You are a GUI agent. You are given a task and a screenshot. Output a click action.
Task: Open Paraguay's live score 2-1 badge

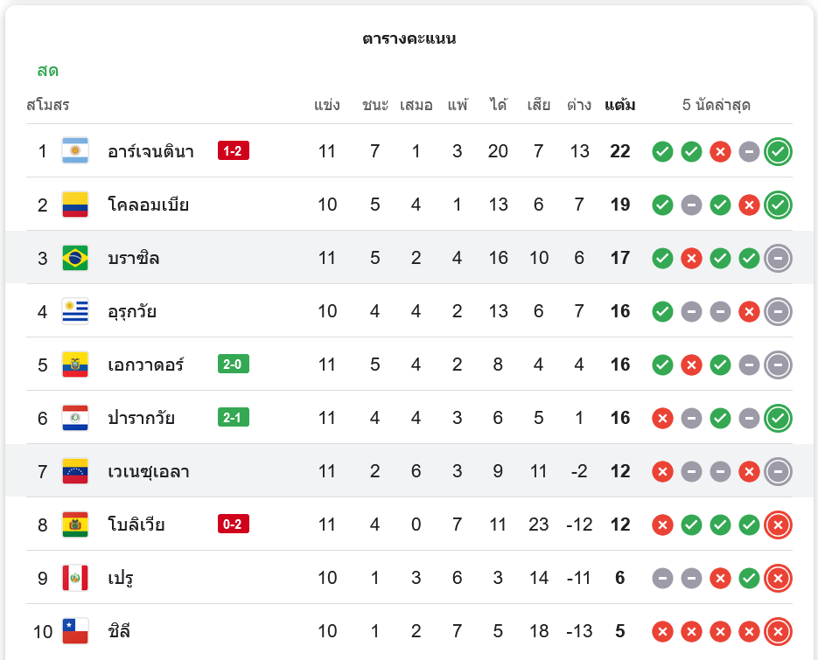click(x=234, y=418)
